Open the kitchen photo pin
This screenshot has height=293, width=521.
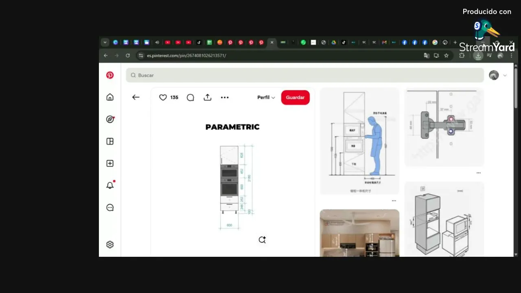pyautogui.click(x=359, y=233)
